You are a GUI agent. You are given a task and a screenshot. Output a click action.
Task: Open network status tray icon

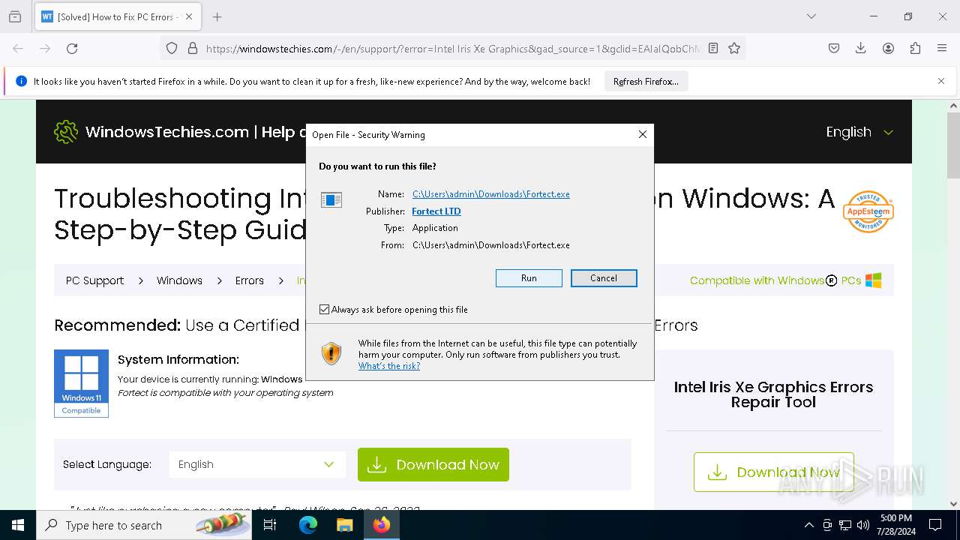845,525
